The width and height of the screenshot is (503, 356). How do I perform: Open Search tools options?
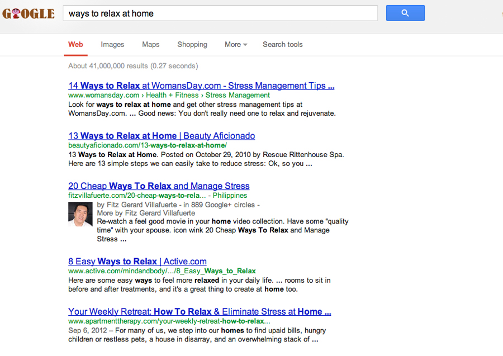[283, 45]
